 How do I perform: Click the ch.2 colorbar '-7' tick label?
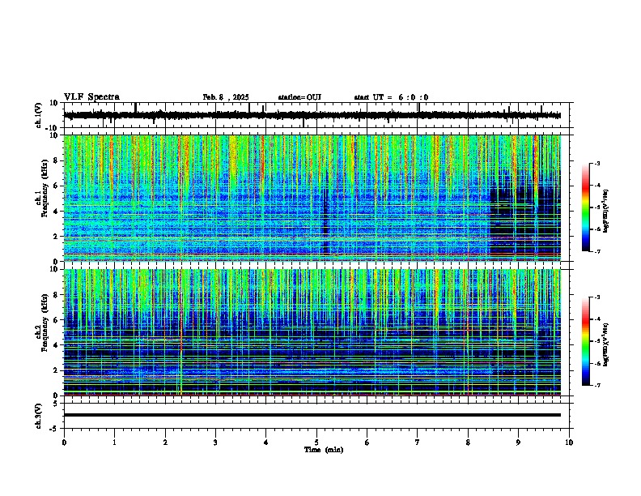point(596,385)
